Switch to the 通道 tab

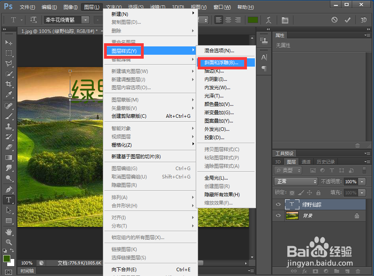(x=306, y=161)
